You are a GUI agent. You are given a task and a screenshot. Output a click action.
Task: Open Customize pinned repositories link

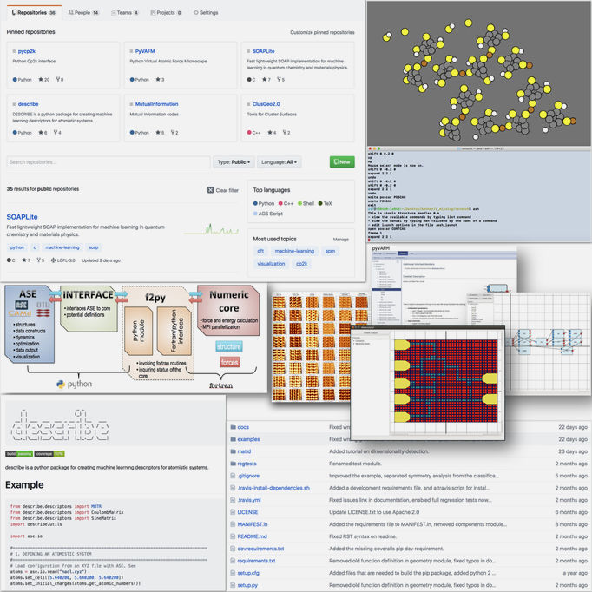coord(322,31)
